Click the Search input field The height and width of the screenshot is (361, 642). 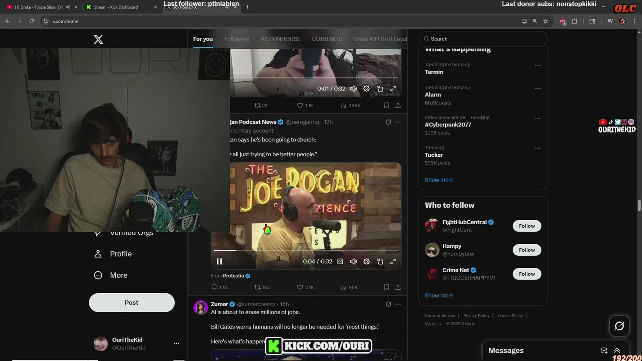pos(483,39)
